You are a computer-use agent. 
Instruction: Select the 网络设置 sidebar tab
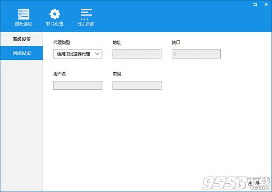click(x=22, y=53)
